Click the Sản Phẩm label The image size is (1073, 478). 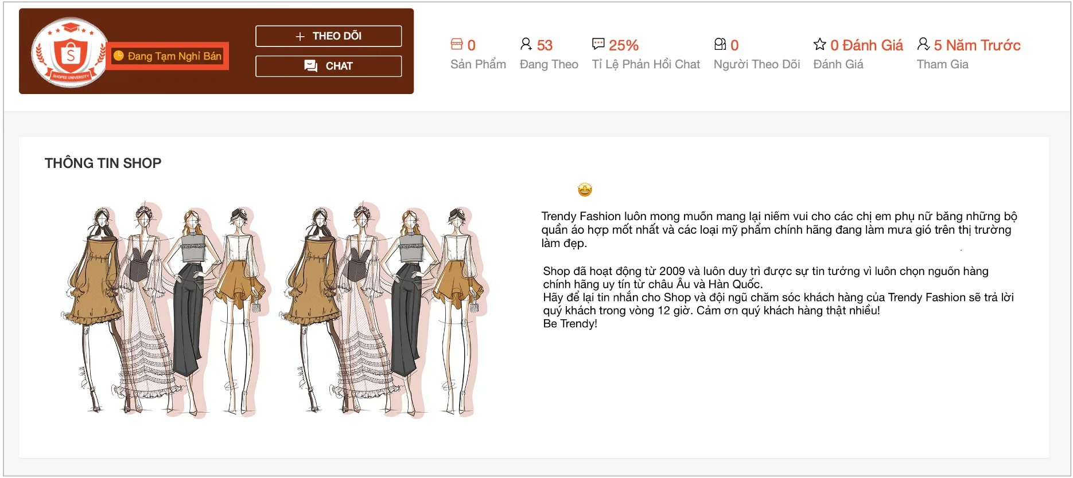point(478,64)
